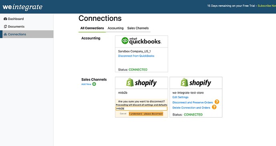Viewport: 276px width, 146px height.
Task: Click the 'Connections' page heading
Action: coord(100,18)
